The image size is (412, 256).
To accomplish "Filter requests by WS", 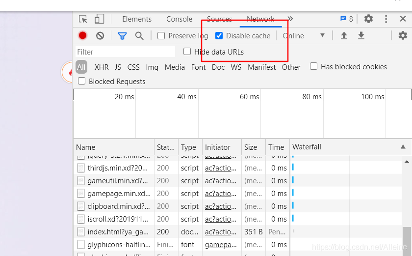I will coord(236,67).
